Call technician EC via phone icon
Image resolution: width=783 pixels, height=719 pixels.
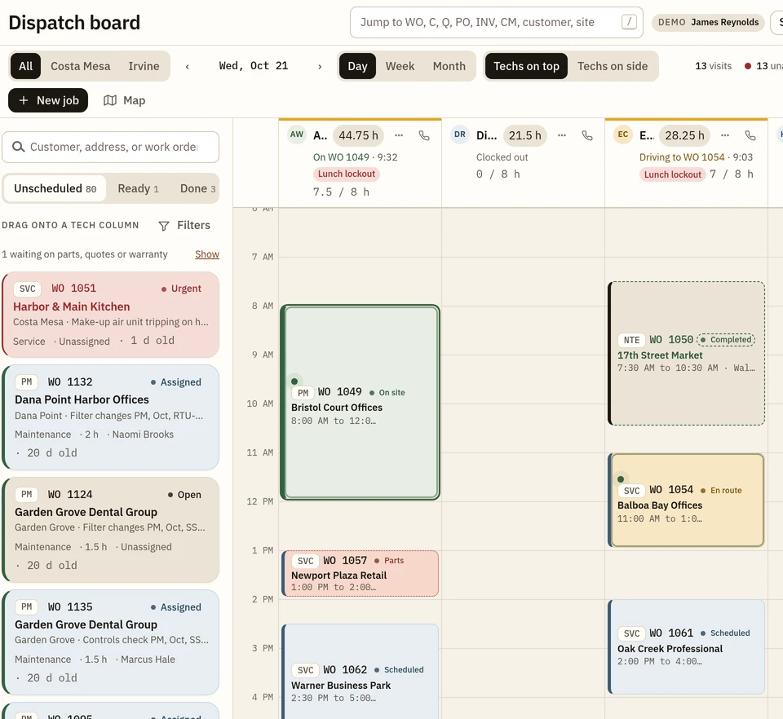point(750,135)
